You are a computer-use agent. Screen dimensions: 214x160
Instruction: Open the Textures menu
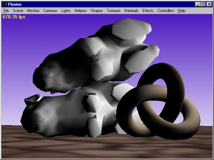tap(114, 11)
